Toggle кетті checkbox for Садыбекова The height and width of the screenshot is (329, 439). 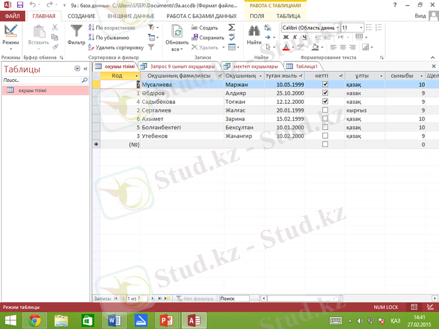click(x=325, y=101)
